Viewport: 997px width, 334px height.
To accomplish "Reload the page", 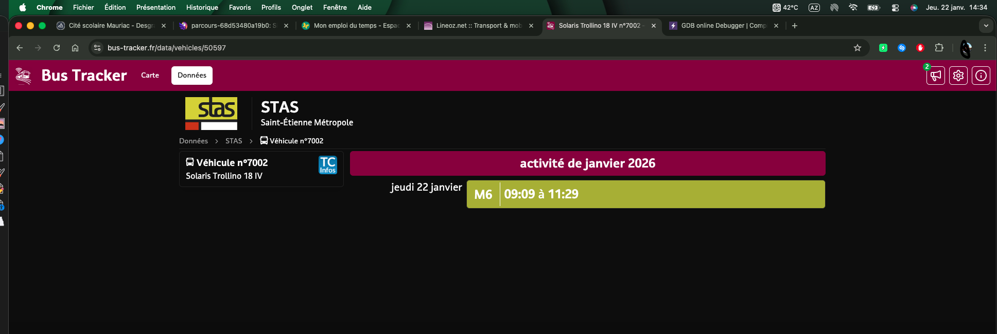I will coord(57,48).
